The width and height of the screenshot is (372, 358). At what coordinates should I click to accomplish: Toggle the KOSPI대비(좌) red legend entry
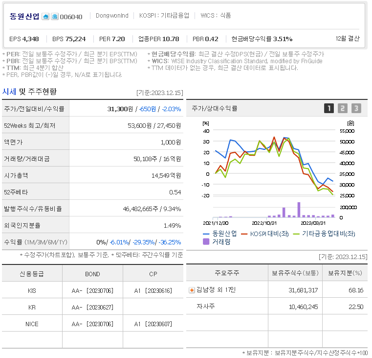click(265, 234)
